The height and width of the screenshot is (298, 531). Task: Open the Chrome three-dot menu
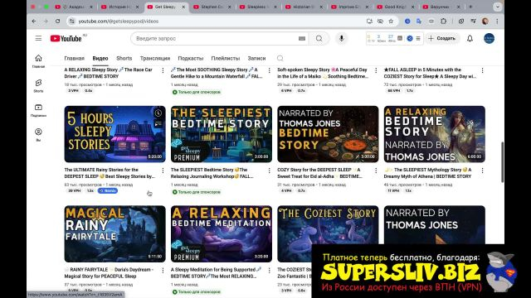(497, 21)
